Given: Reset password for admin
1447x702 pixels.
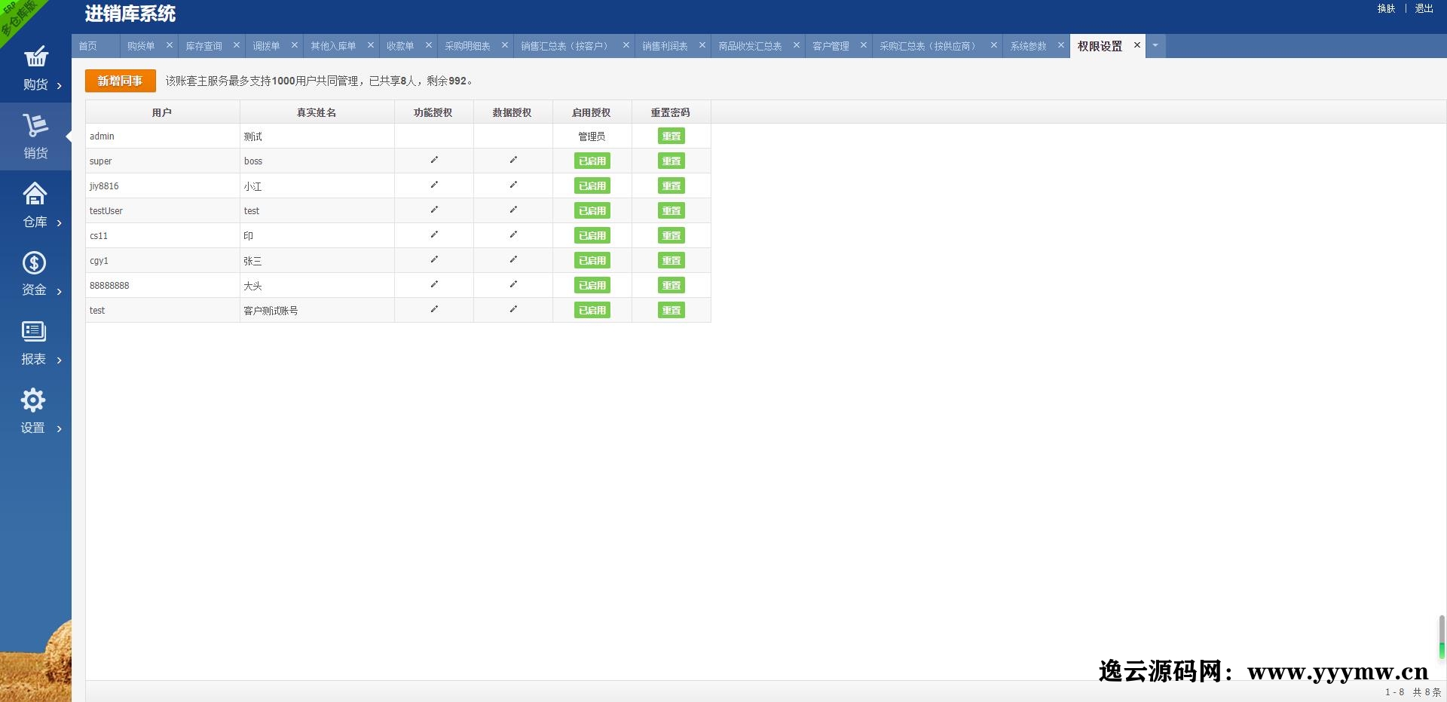Looking at the screenshot, I should 671,136.
